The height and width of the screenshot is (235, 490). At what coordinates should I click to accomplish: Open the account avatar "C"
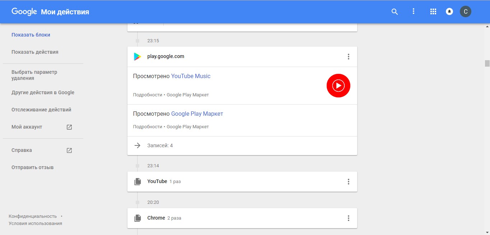point(466,11)
